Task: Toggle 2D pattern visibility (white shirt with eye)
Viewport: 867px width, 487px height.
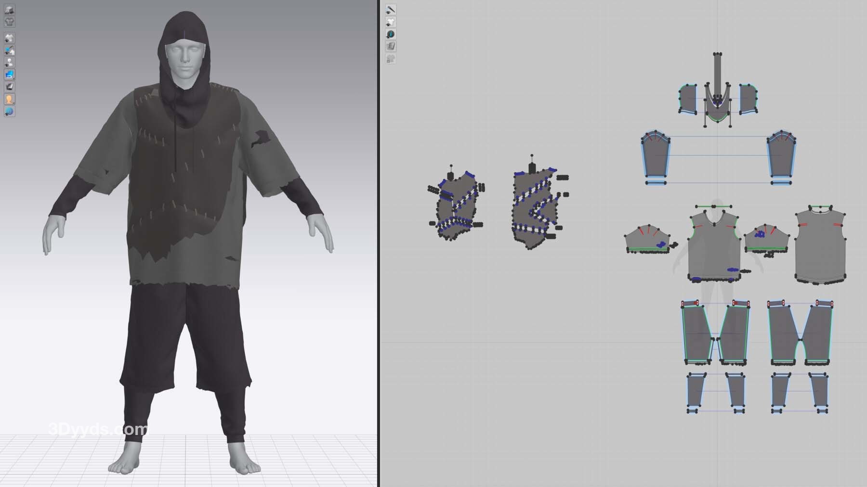Action: coord(391,22)
